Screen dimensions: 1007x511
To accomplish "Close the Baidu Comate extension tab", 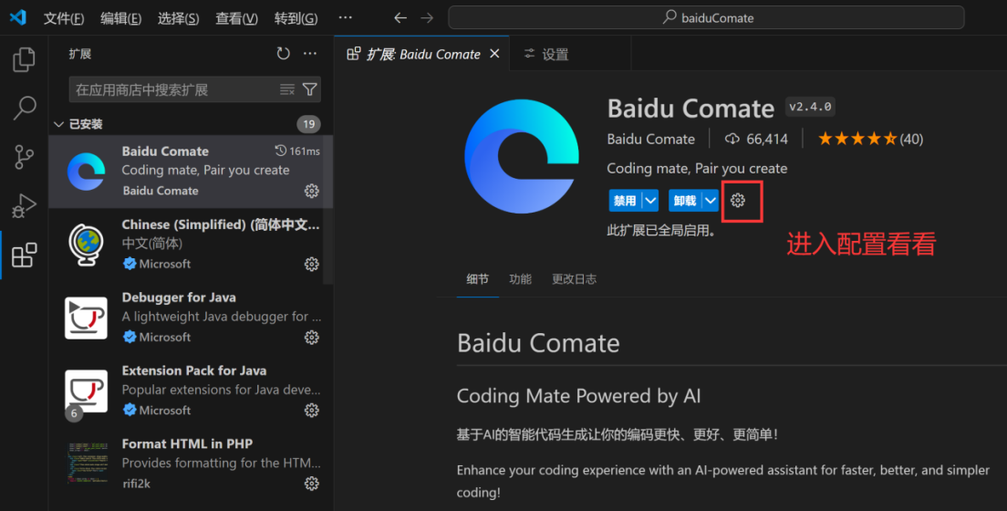I will (494, 54).
